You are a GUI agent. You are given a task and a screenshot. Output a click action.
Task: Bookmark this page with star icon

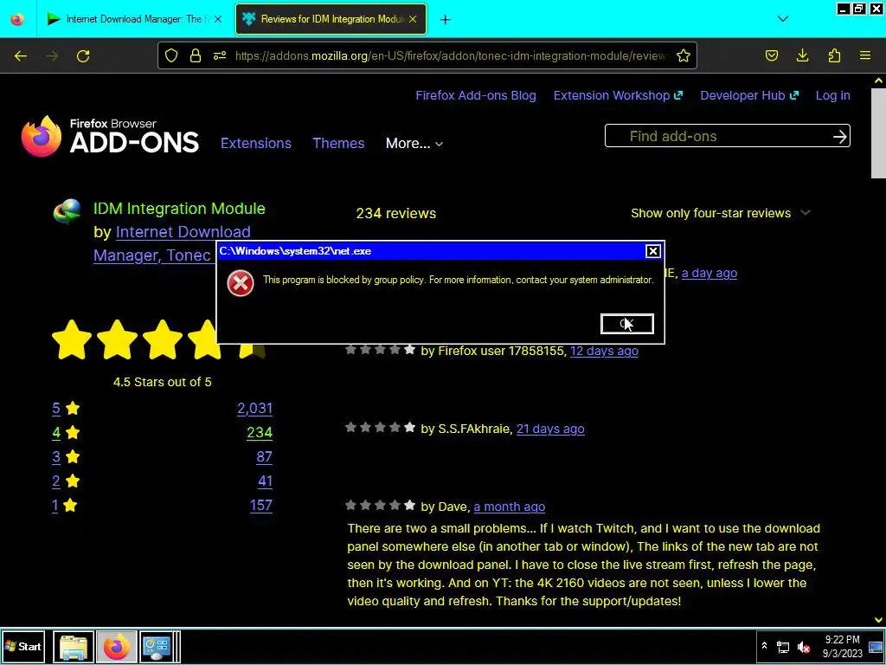click(x=684, y=55)
